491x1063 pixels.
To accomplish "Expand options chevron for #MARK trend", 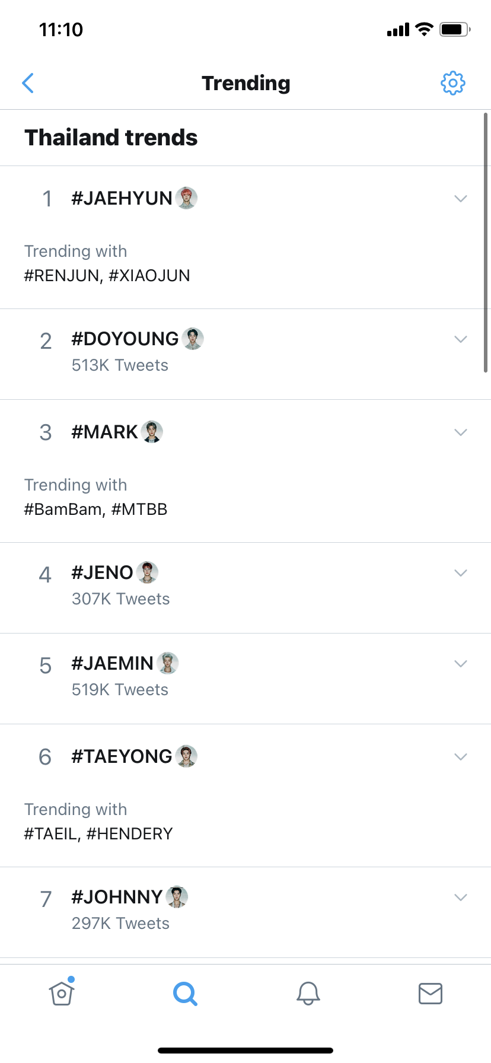I will (x=461, y=432).
